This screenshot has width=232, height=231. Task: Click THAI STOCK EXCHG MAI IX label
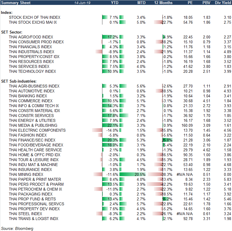tap(33, 22)
